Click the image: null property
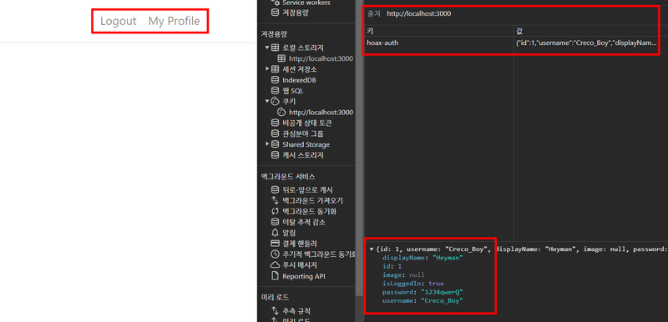 click(403, 274)
